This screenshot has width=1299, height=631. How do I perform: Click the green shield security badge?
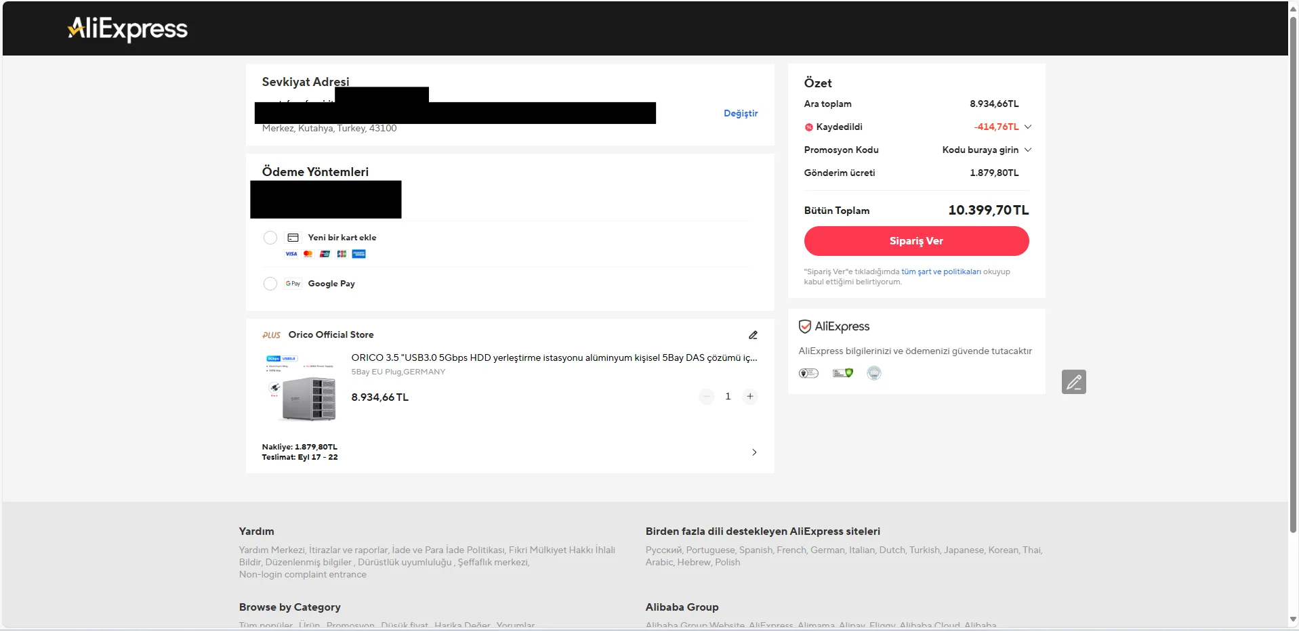point(843,373)
